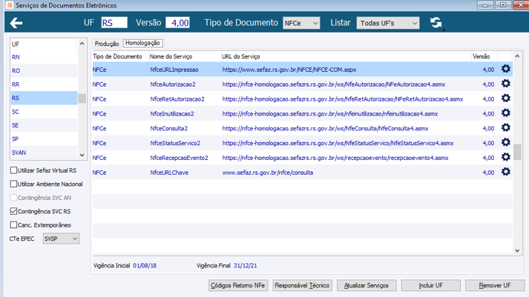Open the CTe EPEC SVSP dropdown
529x297 pixels.
[61, 238]
